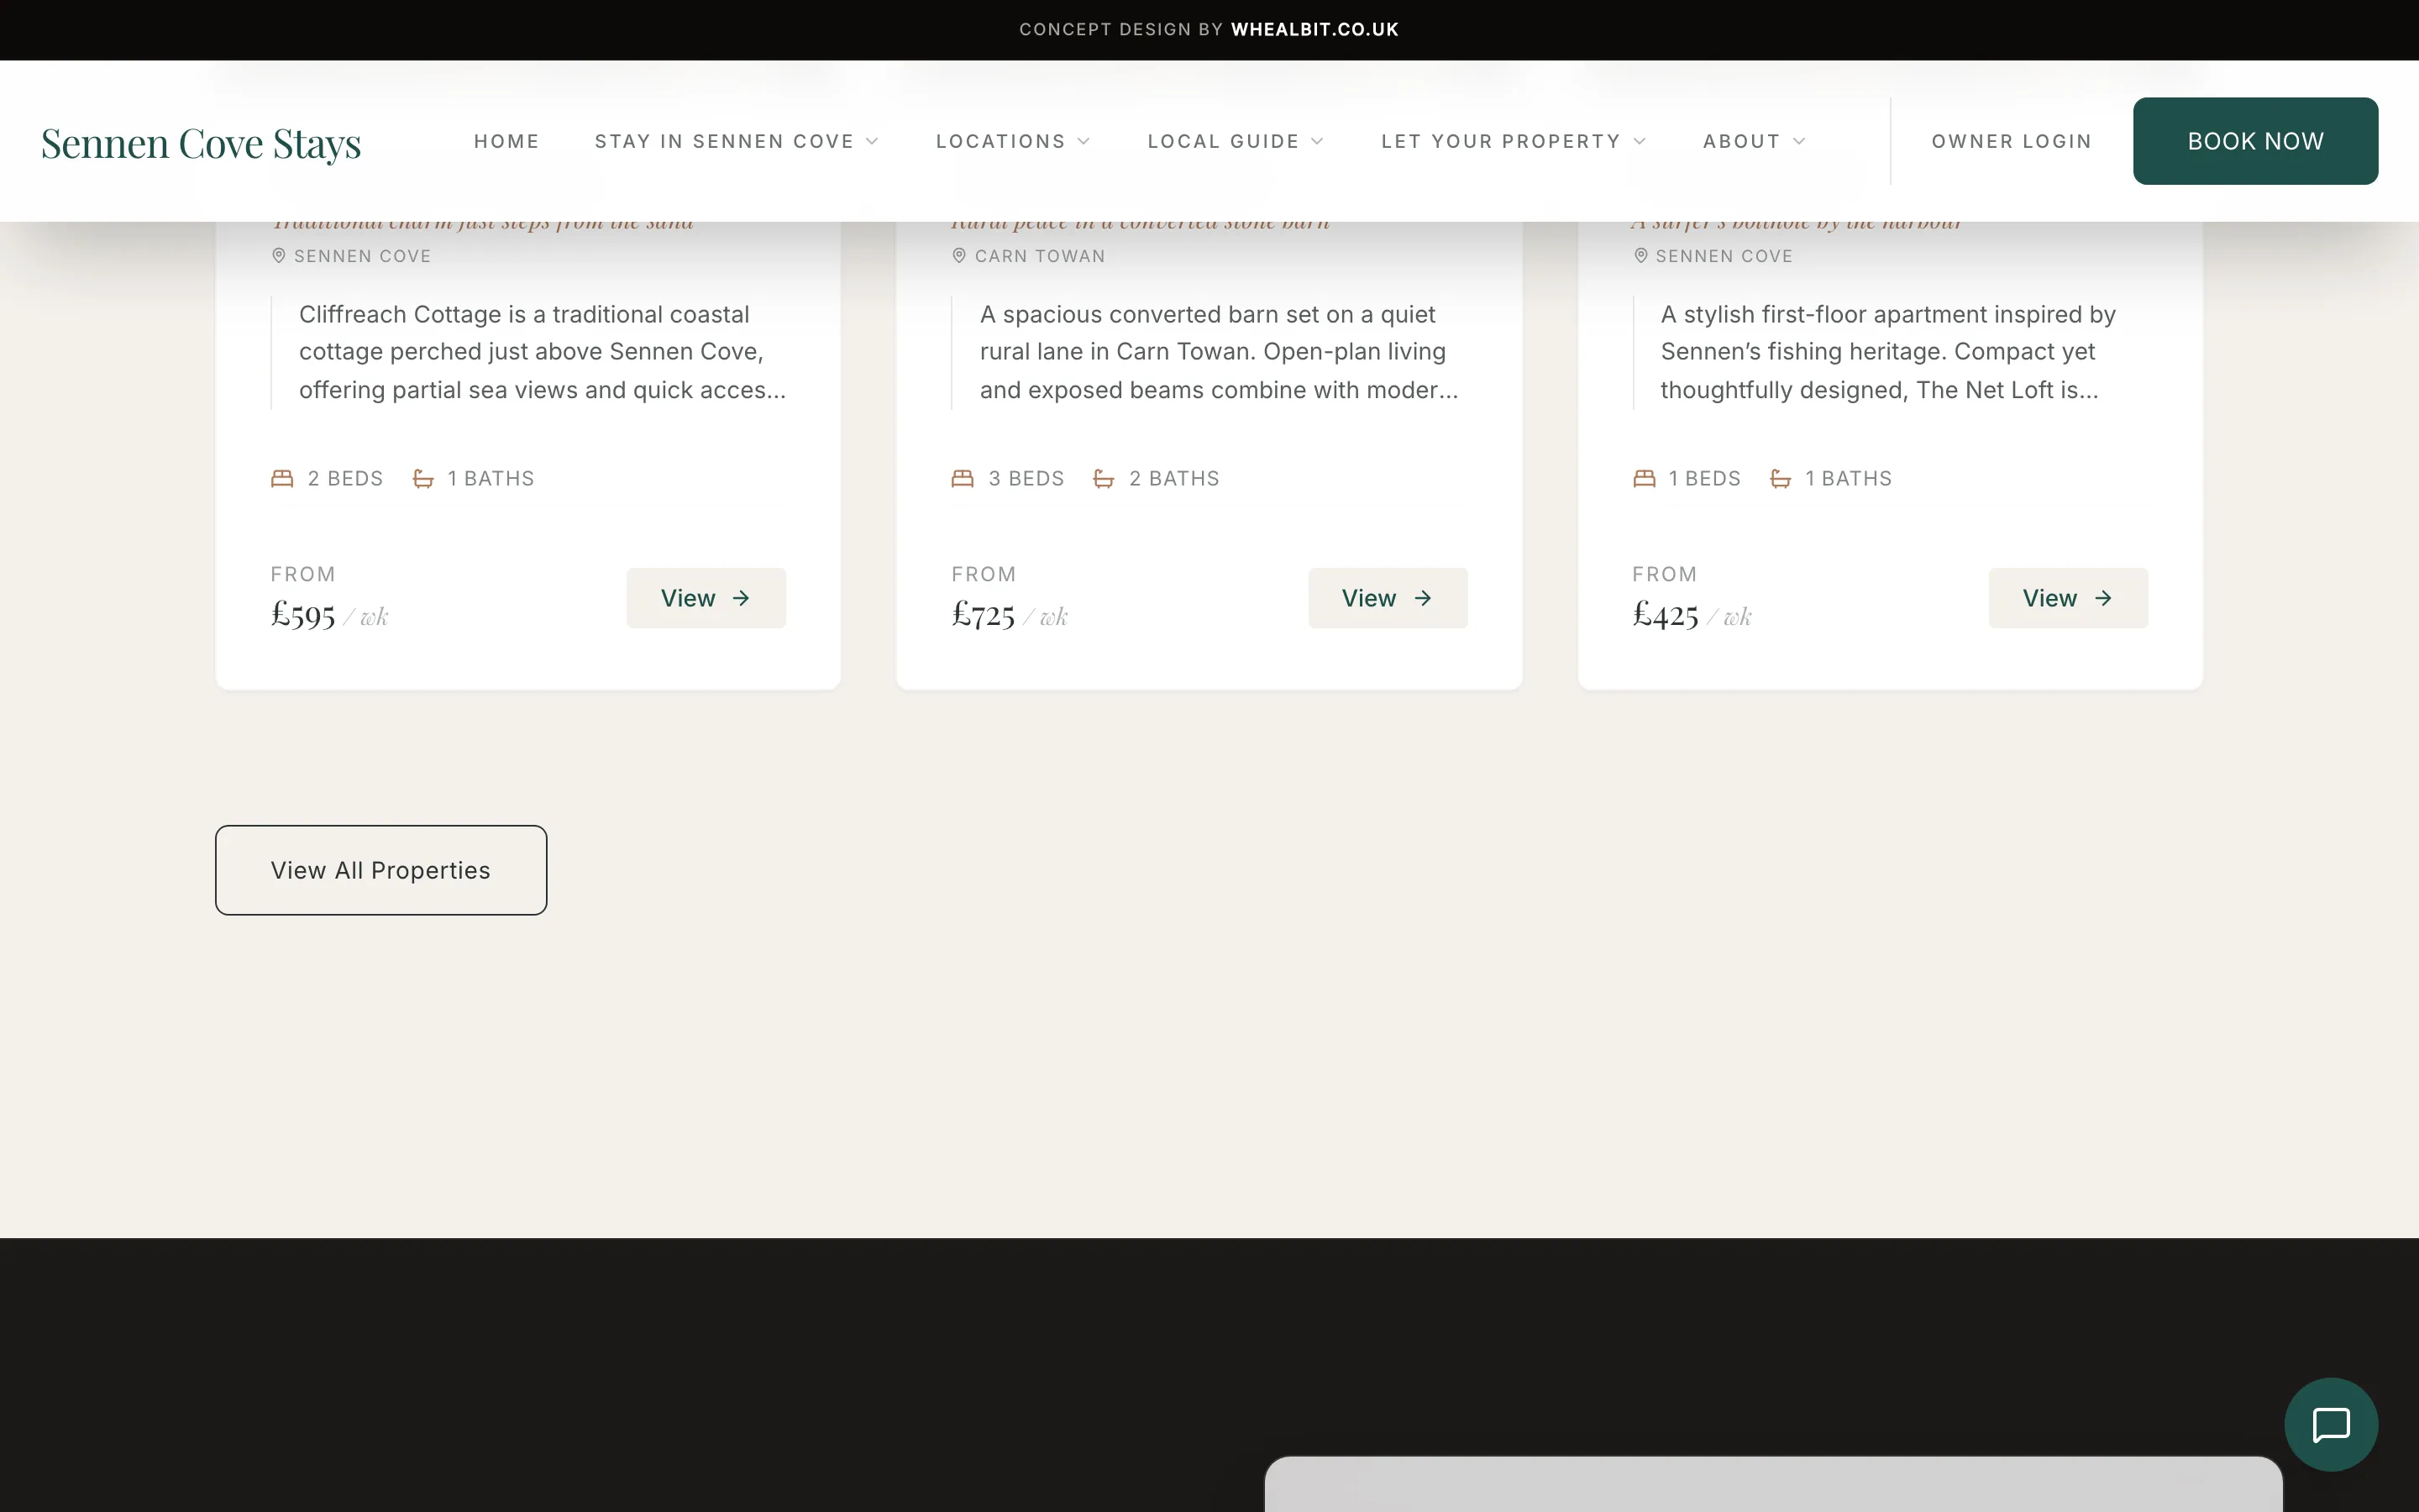The image size is (2419, 1512).
Task: Open the whealbit.co.uk link
Action: tap(1314, 29)
